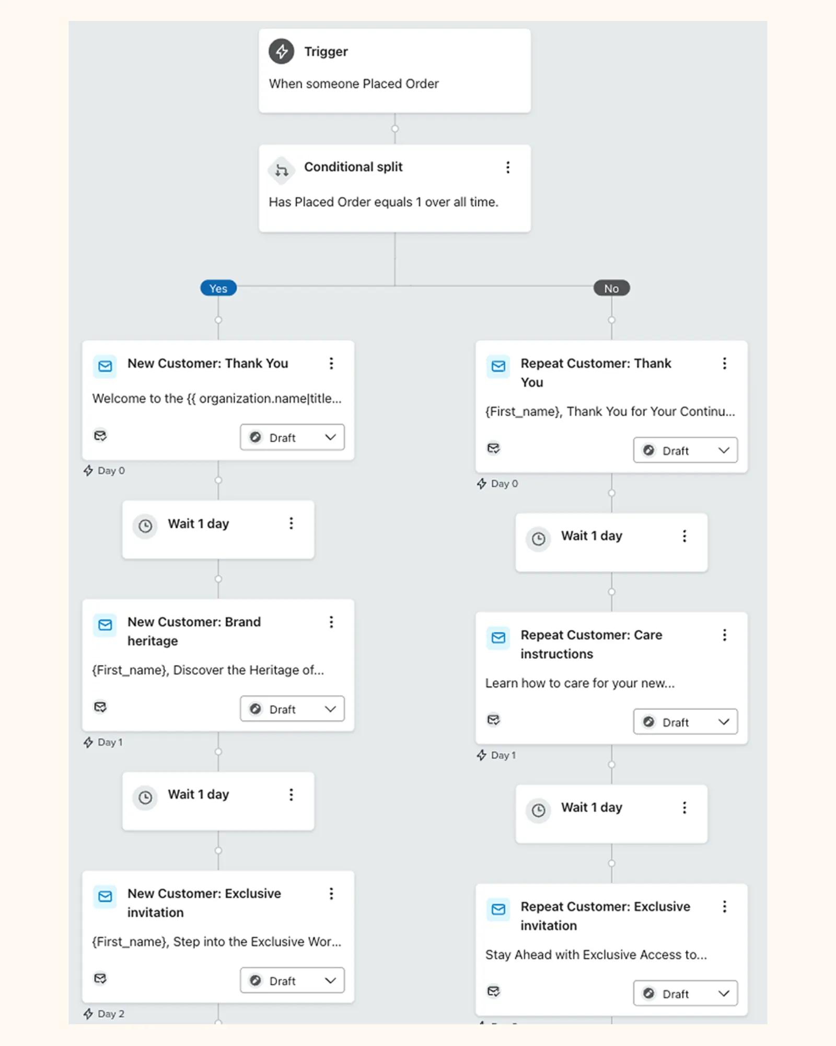Click the Trigger lightning icon
The width and height of the screenshot is (836, 1046).
click(x=281, y=52)
